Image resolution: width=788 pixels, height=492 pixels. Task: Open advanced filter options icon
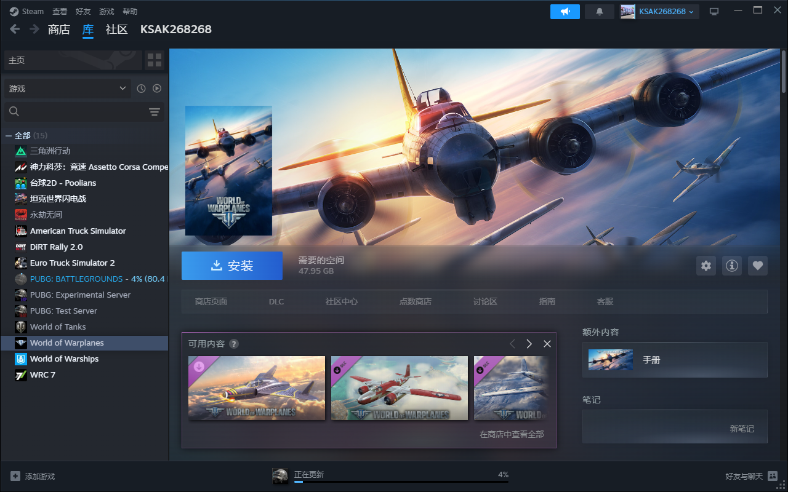pyautogui.click(x=154, y=111)
